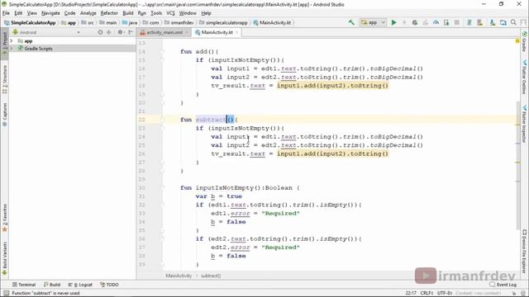The image size is (529, 297).
Task: Click the vertical editor scrollbar thumb
Action: pos(518,165)
